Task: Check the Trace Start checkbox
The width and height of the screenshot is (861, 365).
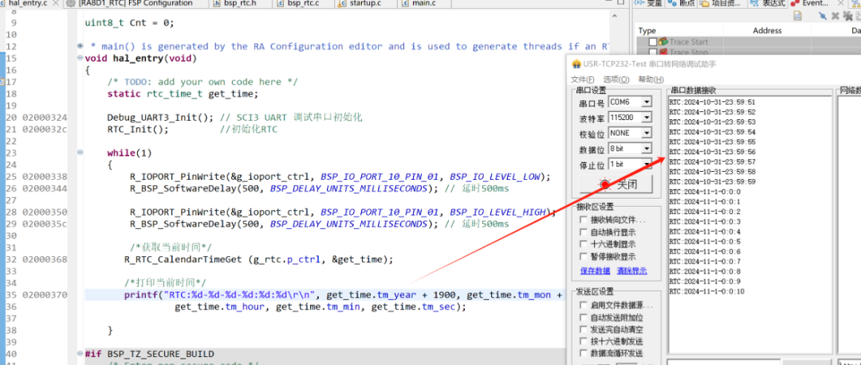Action: (x=653, y=42)
